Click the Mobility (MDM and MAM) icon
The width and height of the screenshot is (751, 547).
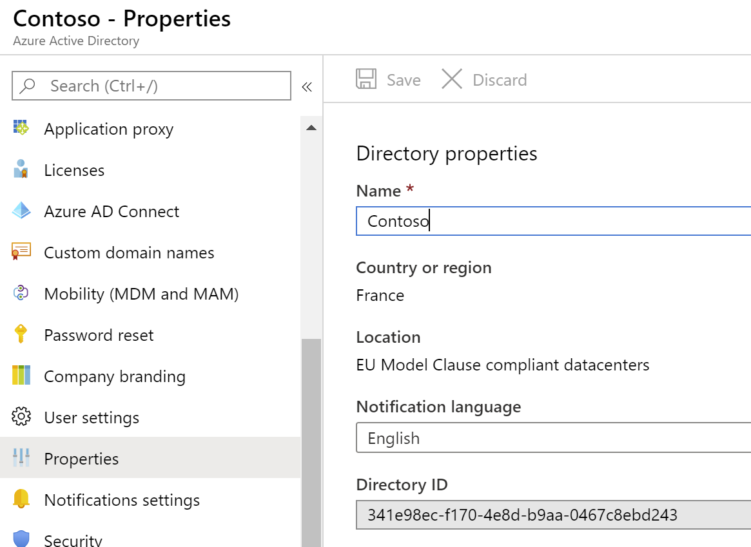21,293
